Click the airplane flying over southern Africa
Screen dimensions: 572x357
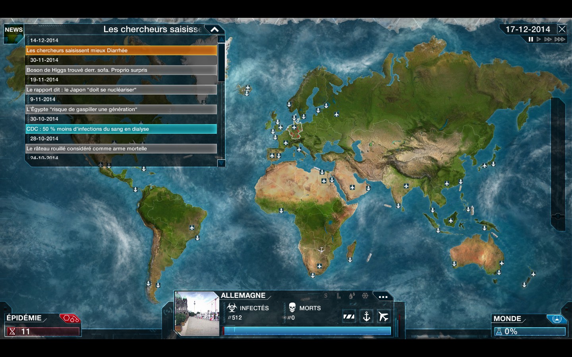click(321, 250)
